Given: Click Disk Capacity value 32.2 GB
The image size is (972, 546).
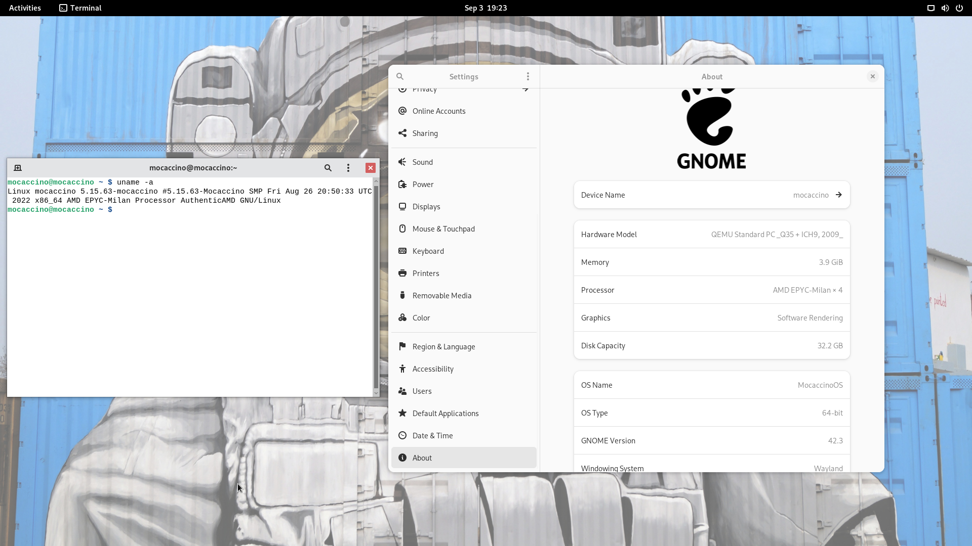Looking at the screenshot, I should coord(830,345).
